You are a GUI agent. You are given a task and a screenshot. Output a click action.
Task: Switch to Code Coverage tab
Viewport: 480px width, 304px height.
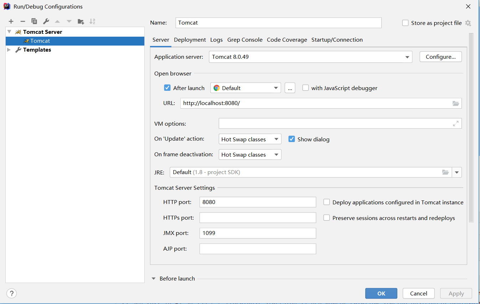click(287, 40)
